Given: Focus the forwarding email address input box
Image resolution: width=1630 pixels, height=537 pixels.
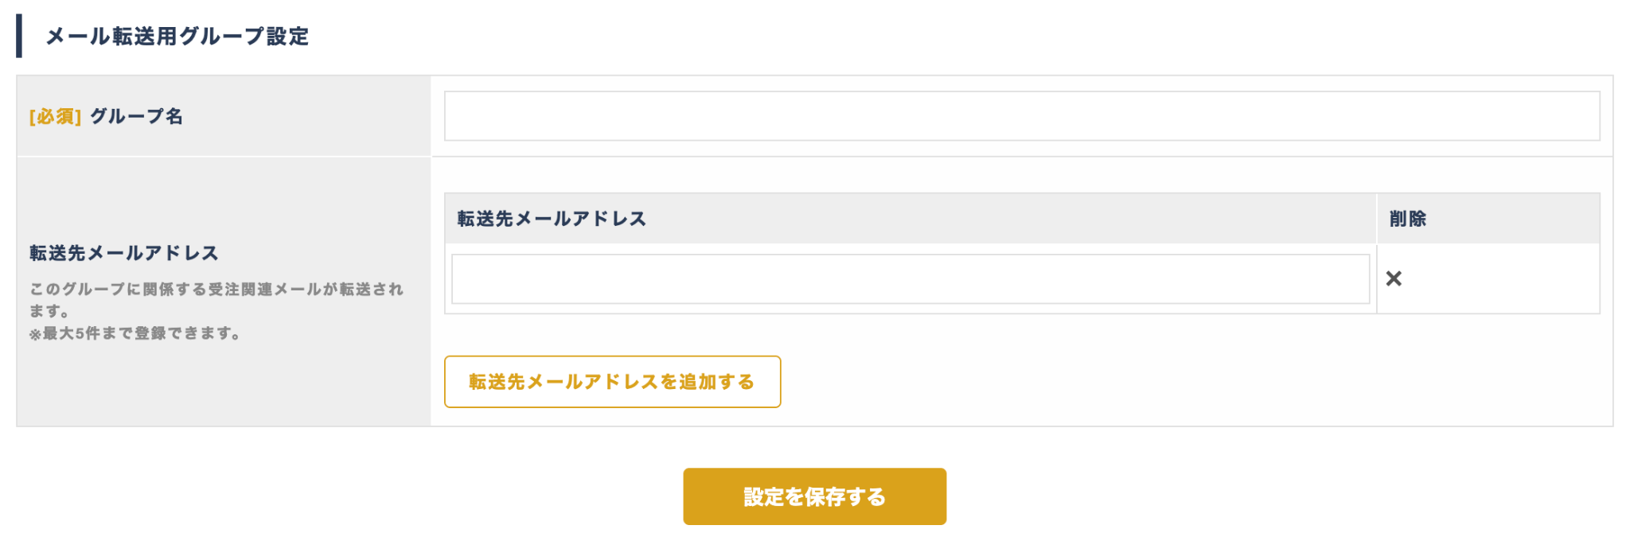Looking at the screenshot, I should point(910,279).
